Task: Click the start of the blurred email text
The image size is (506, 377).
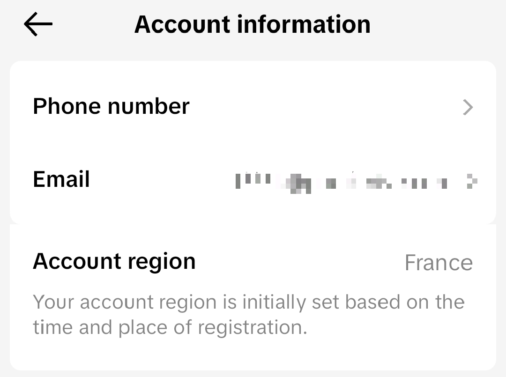Action: click(239, 180)
